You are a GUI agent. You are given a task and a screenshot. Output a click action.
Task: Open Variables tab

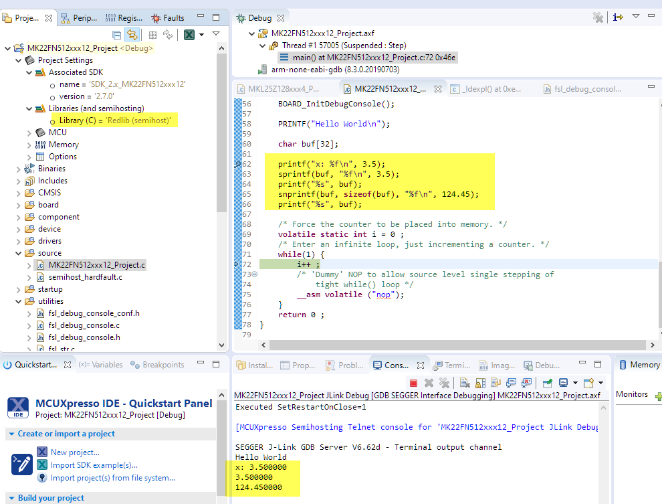(x=100, y=365)
